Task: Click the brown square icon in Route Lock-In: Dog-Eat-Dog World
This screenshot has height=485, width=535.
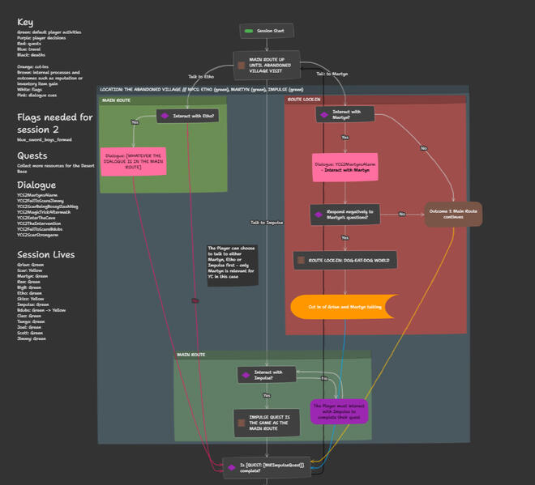Action: (301, 261)
